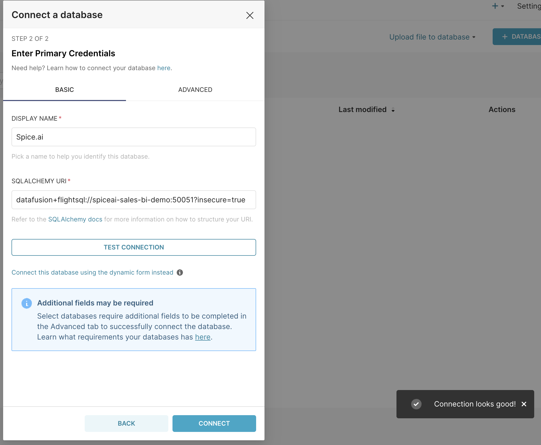Click into the SQLAlchemy URI field
Screen dimensions: 541x445
pos(134,200)
